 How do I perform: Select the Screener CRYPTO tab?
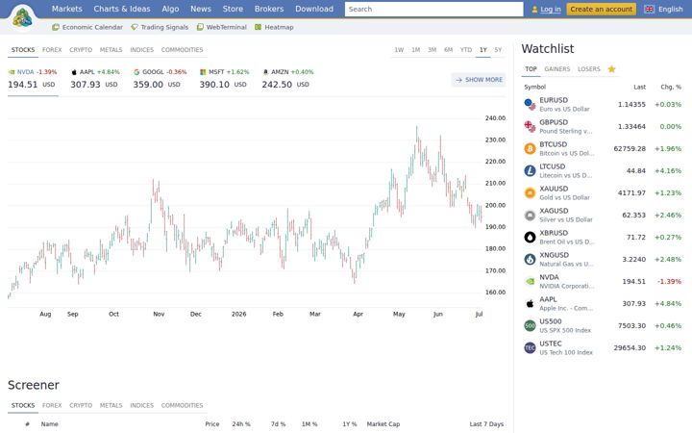pyautogui.click(x=81, y=405)
